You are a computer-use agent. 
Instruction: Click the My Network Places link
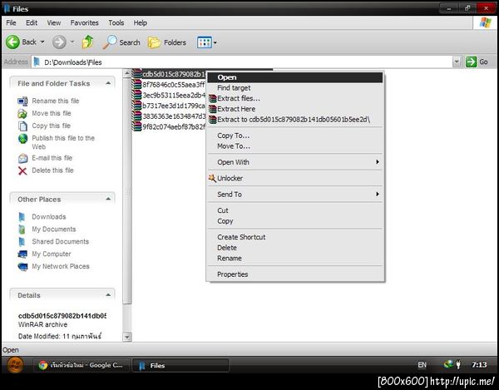point(61,266)
